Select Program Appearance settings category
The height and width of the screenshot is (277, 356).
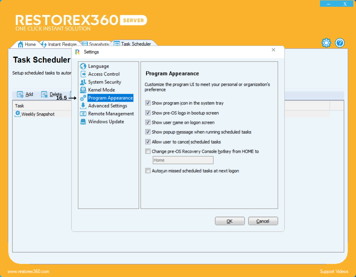(x=110, y=98)
